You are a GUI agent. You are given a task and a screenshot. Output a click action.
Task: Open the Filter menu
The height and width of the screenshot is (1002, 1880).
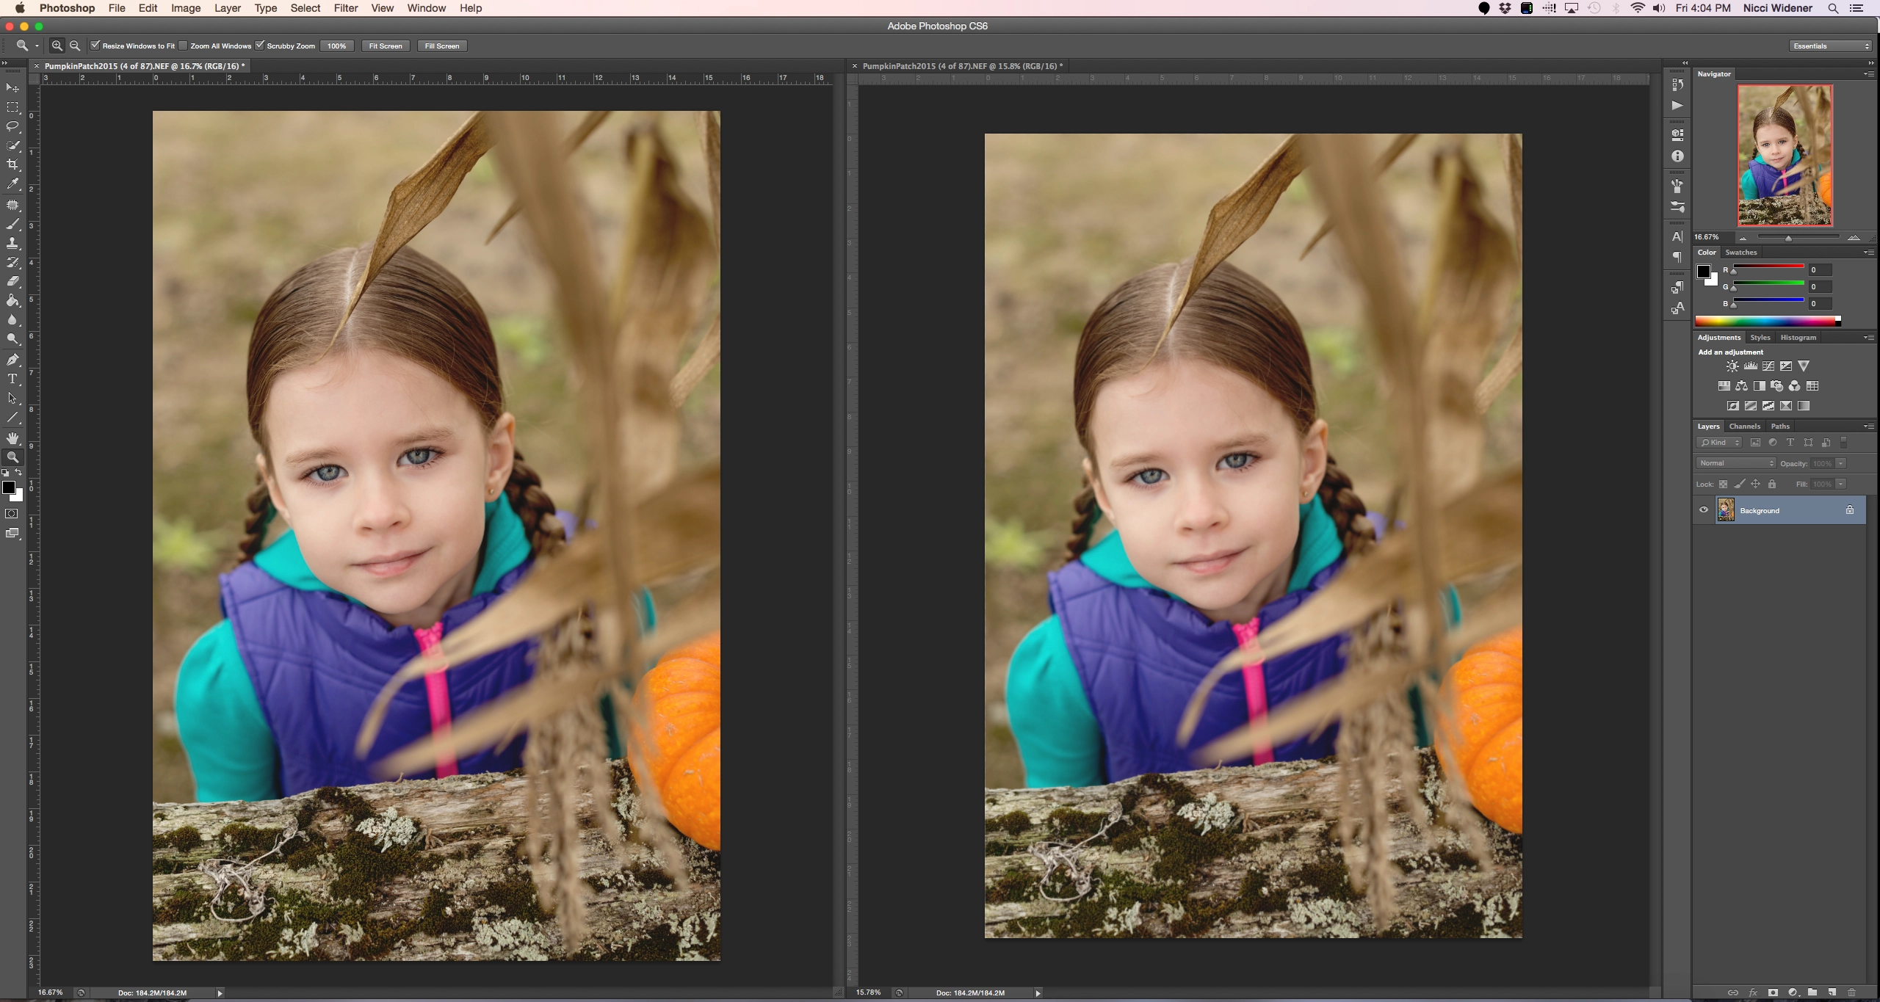click(x=345, y=8)
